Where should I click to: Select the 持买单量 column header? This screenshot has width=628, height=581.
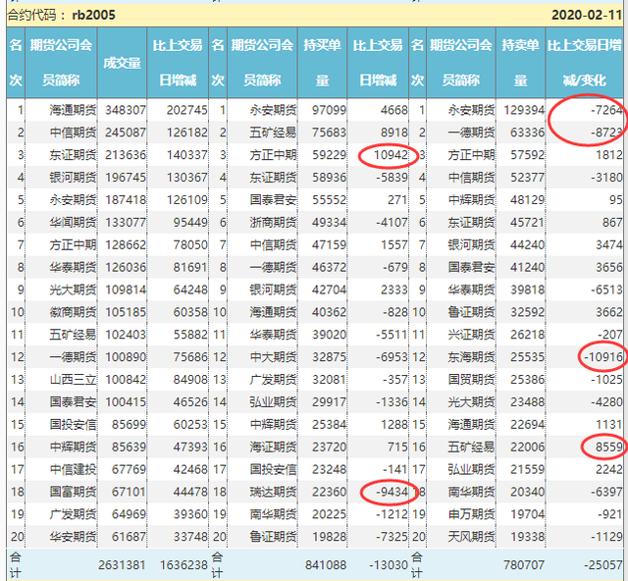323,62
